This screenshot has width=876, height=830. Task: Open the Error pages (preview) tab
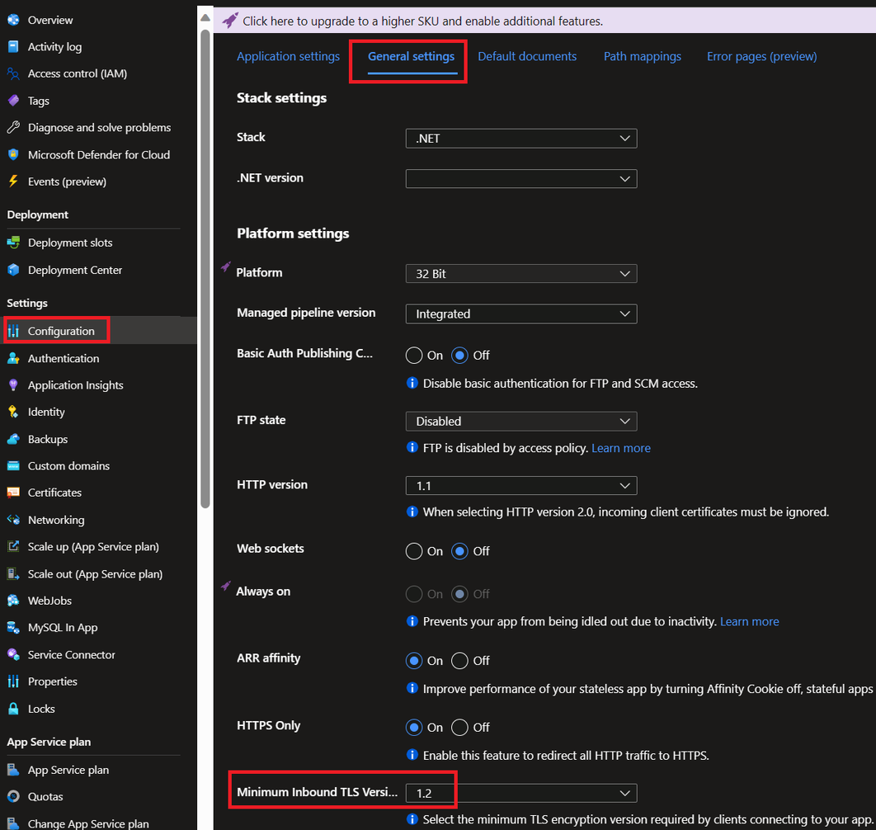click(762, 56)
